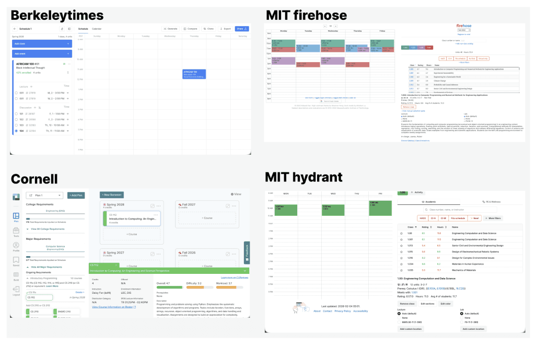The image size is (537, 346).
Task: Open Tools in the Cornell sidebar
Action: (x=16, y=232)
